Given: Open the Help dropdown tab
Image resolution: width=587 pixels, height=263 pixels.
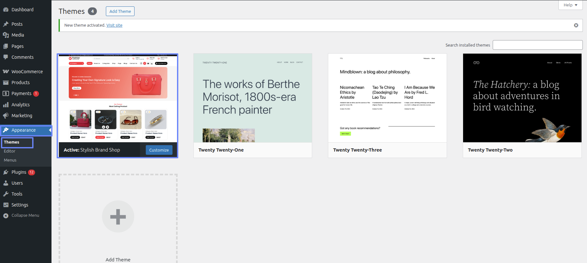Looking at the screenshot, I should 570,5.
